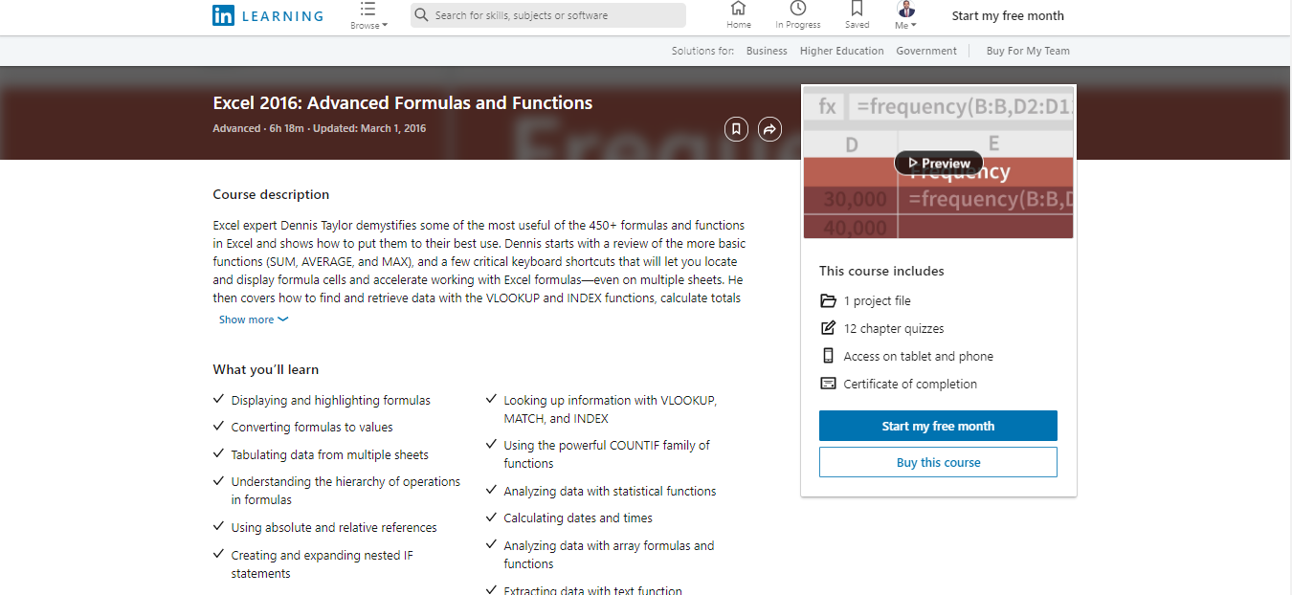1292x595 pixels.
Task: Click the course level and duration line
Action: pos(320,128)
